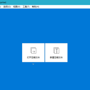Open the 视图(V) menu
The height and width of the screenshot is (90, 90).
[x=17, y=7]
